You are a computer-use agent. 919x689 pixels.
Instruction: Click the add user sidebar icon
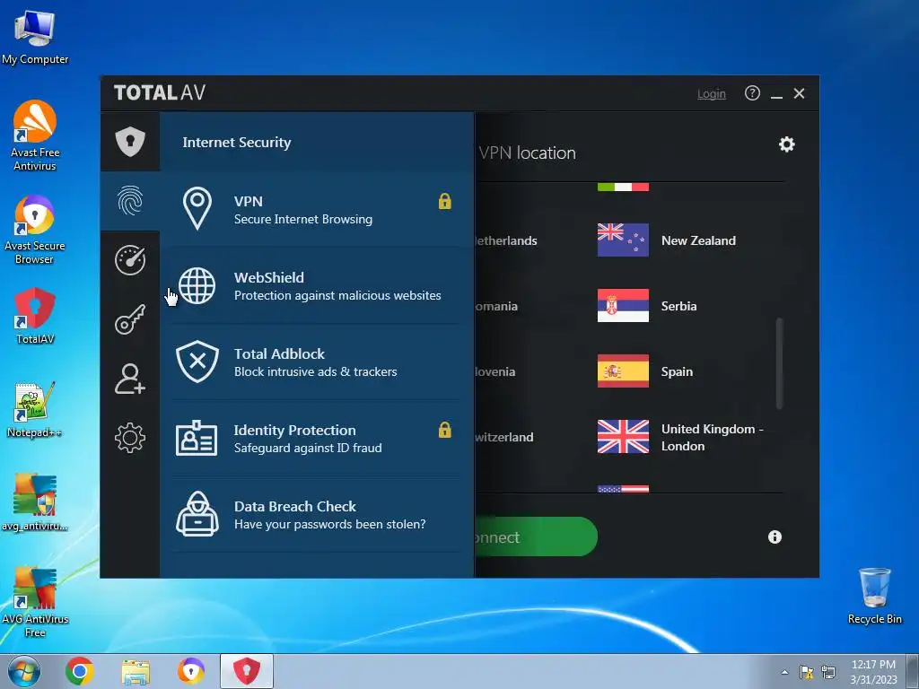(x=130, y=379)
